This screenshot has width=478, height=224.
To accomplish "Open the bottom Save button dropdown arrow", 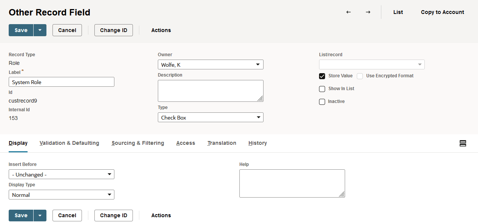I will click(40, 215).
